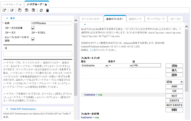Click the ステータスなし status value
Viewport: 191px width, 121px height.
tap(39, 33)
